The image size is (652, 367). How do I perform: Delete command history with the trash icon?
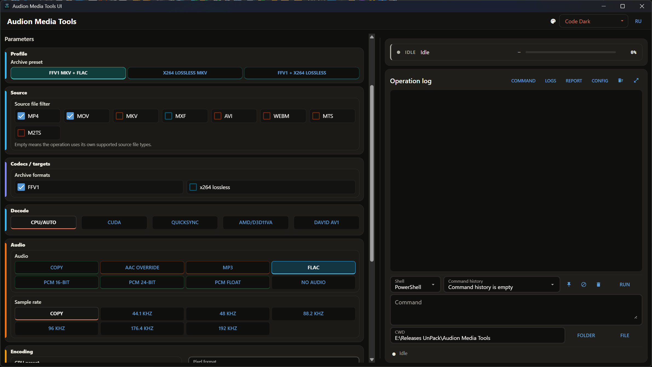(x=598, y=284)
